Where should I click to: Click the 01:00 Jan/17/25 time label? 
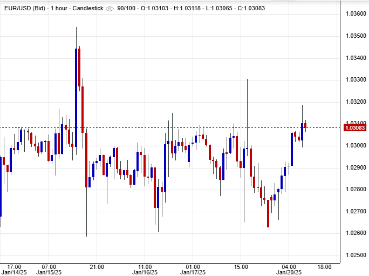click(x=193, y=270)
